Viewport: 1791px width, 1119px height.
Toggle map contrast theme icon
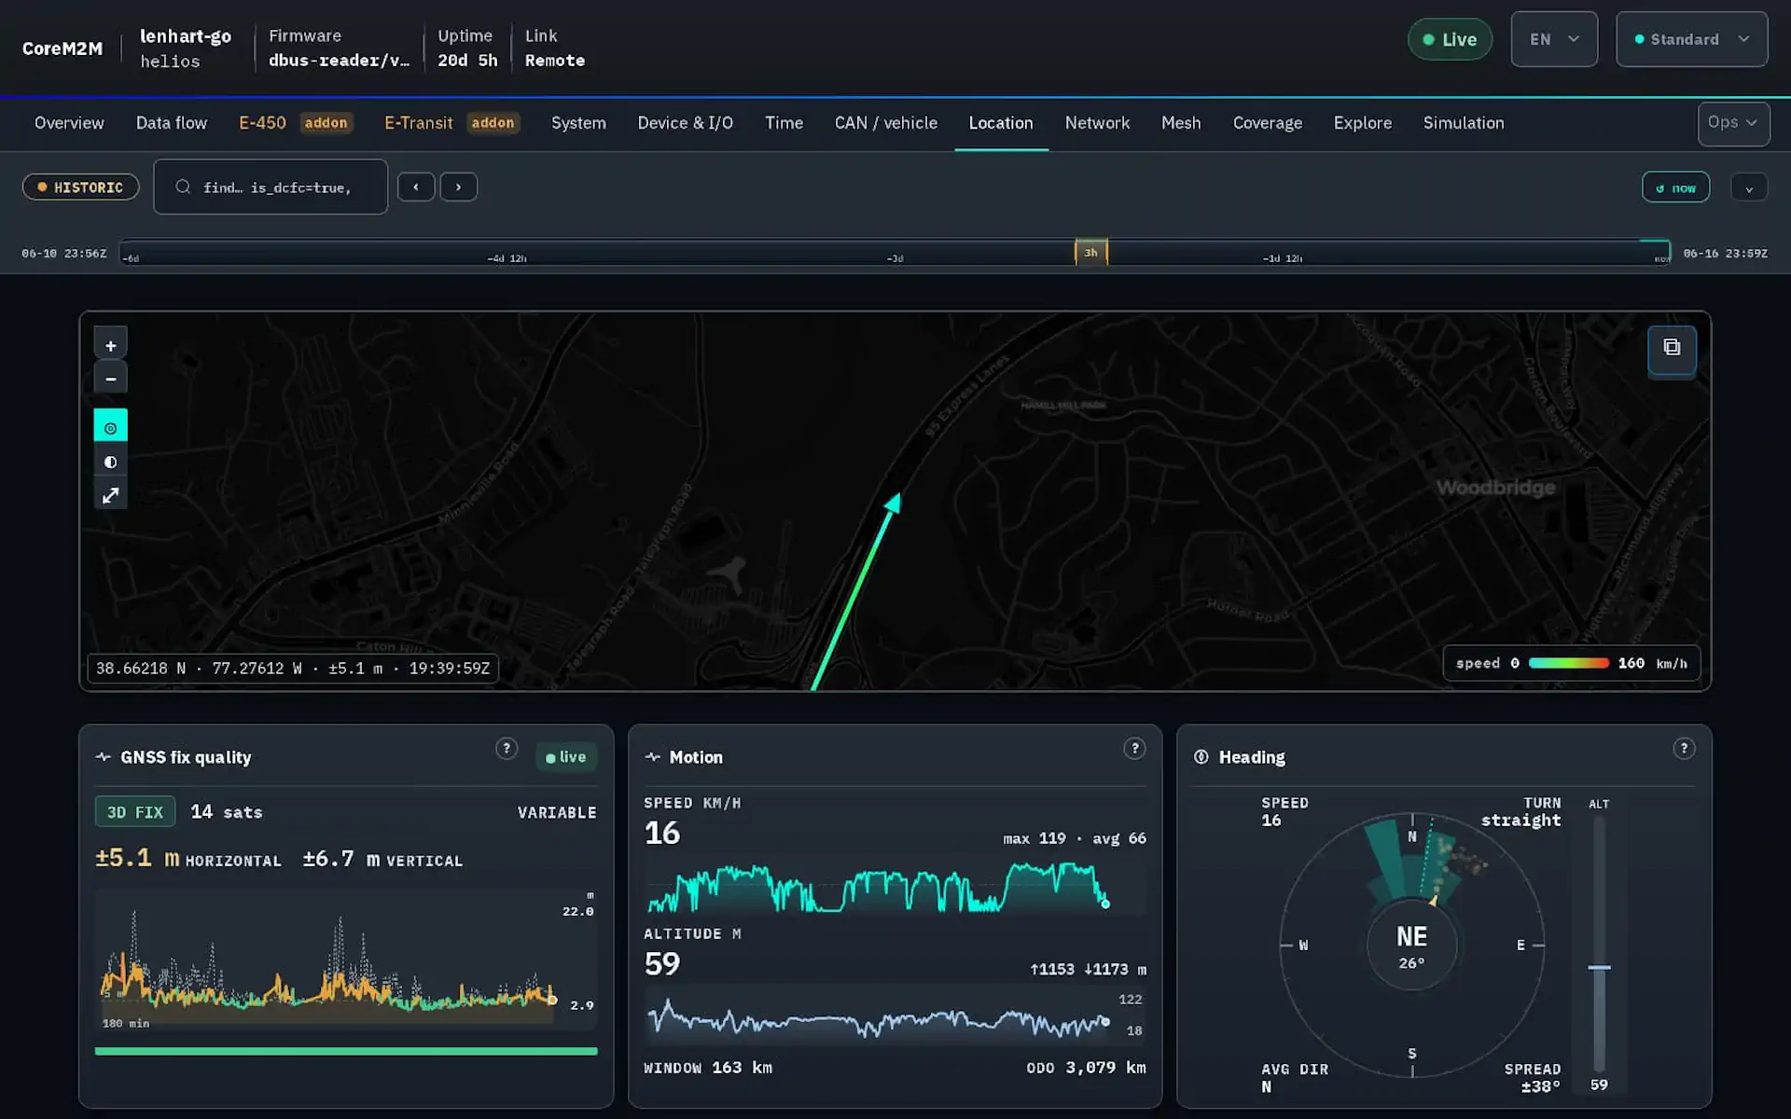click(110, 462)
